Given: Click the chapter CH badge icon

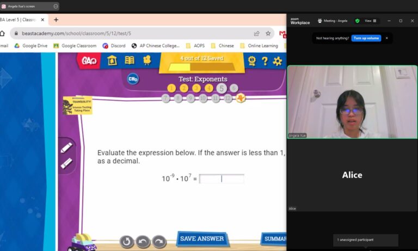Looking at the screenshot, I should pyautogui.click(x=133, y=79).
